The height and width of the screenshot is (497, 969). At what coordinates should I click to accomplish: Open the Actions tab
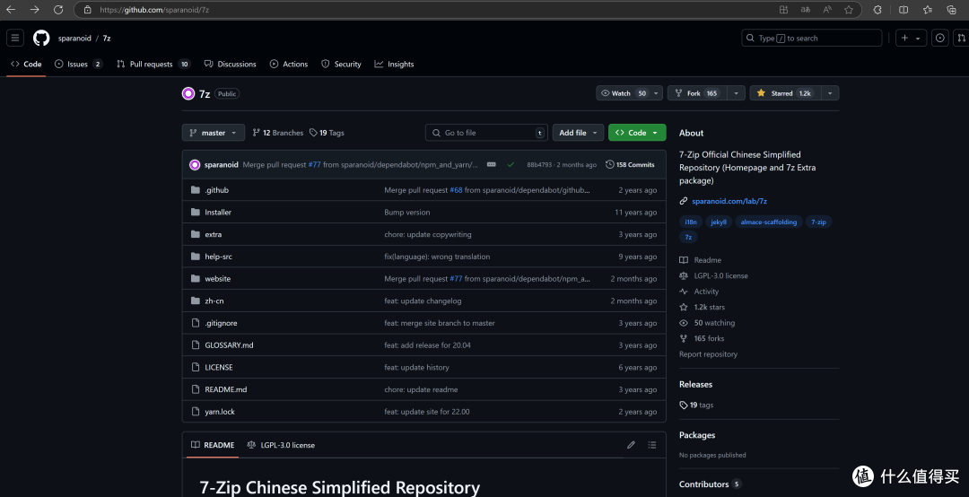tap(289, 65)
